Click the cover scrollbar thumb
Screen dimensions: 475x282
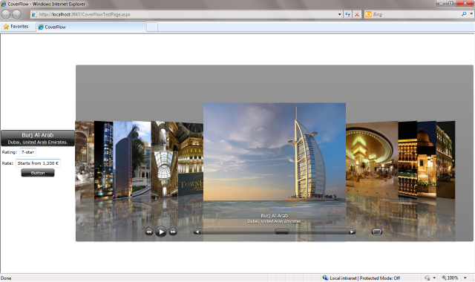coord(282,232)
